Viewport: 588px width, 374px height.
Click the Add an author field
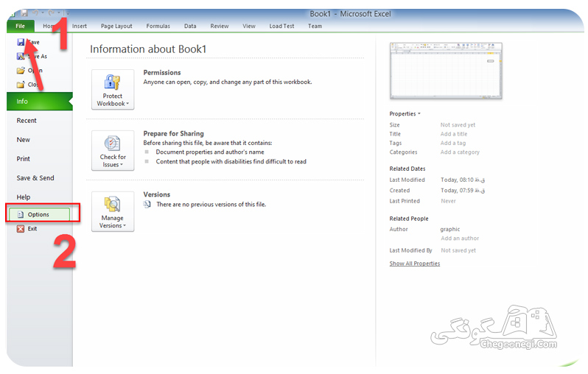(460, 238)
